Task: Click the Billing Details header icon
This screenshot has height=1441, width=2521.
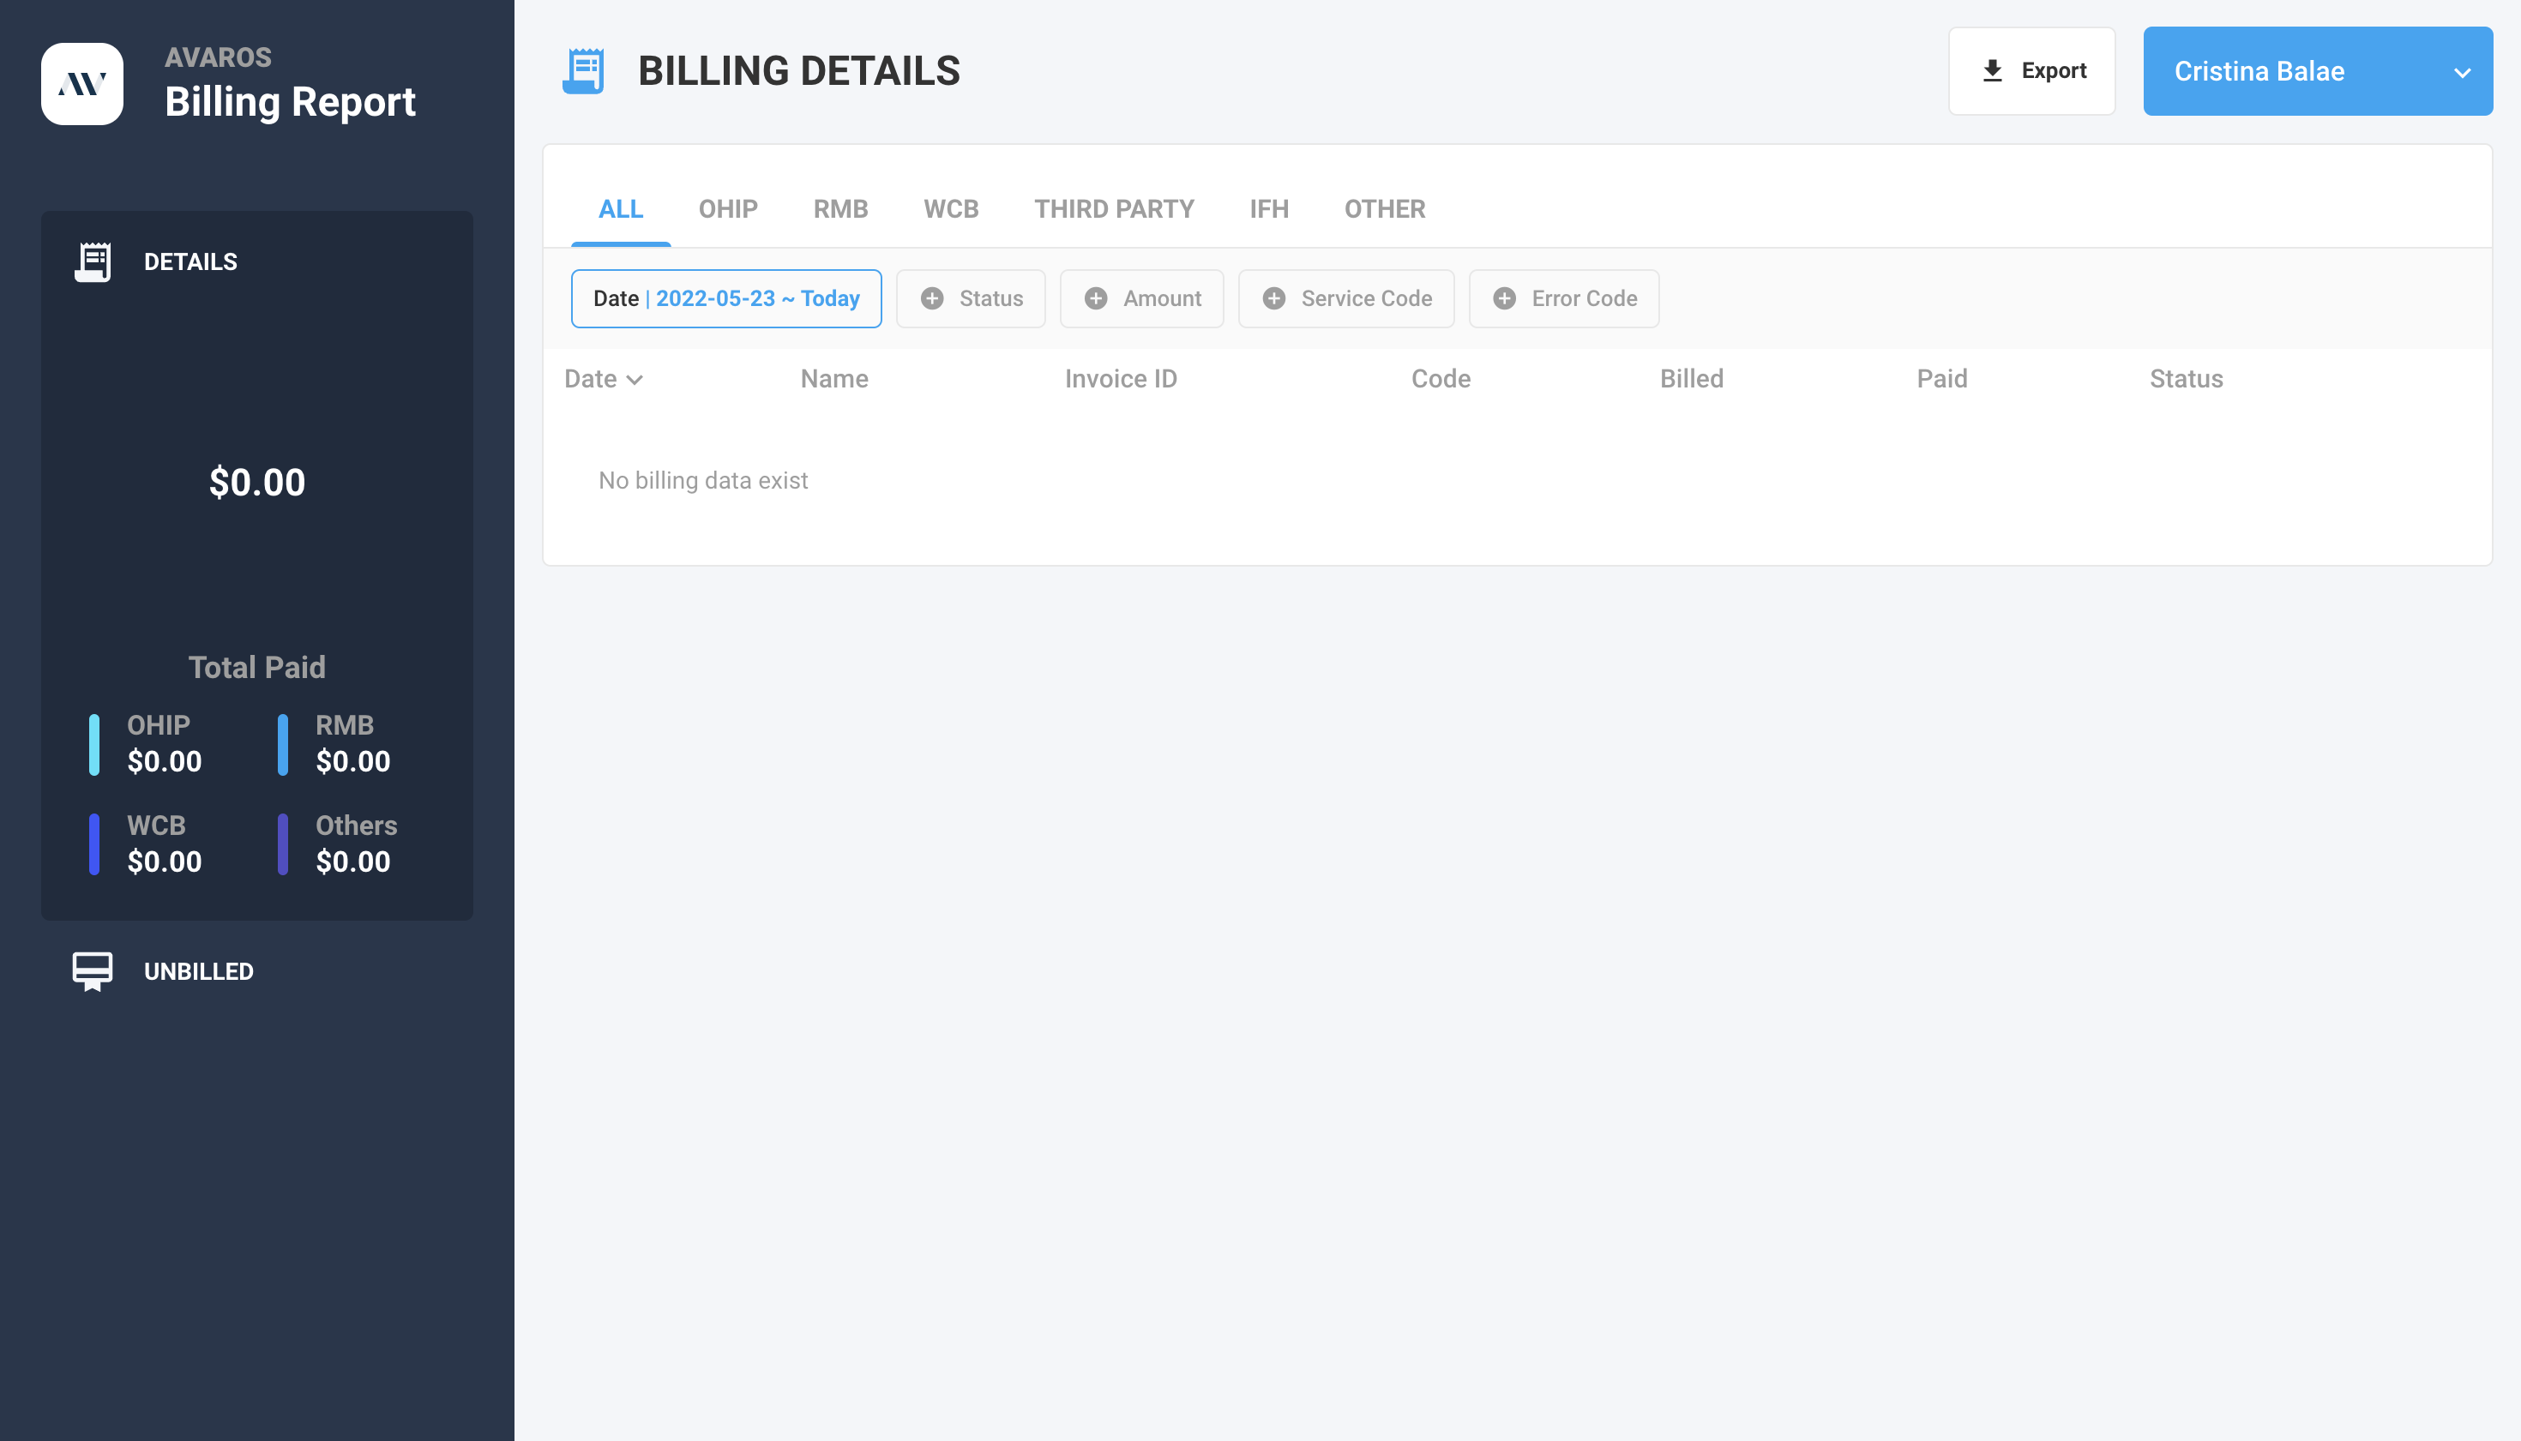Action: [584, 69]
